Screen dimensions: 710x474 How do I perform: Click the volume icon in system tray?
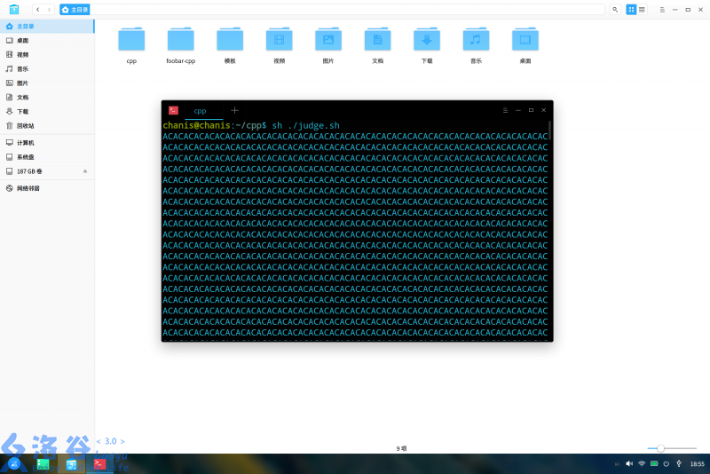[628, 463]
